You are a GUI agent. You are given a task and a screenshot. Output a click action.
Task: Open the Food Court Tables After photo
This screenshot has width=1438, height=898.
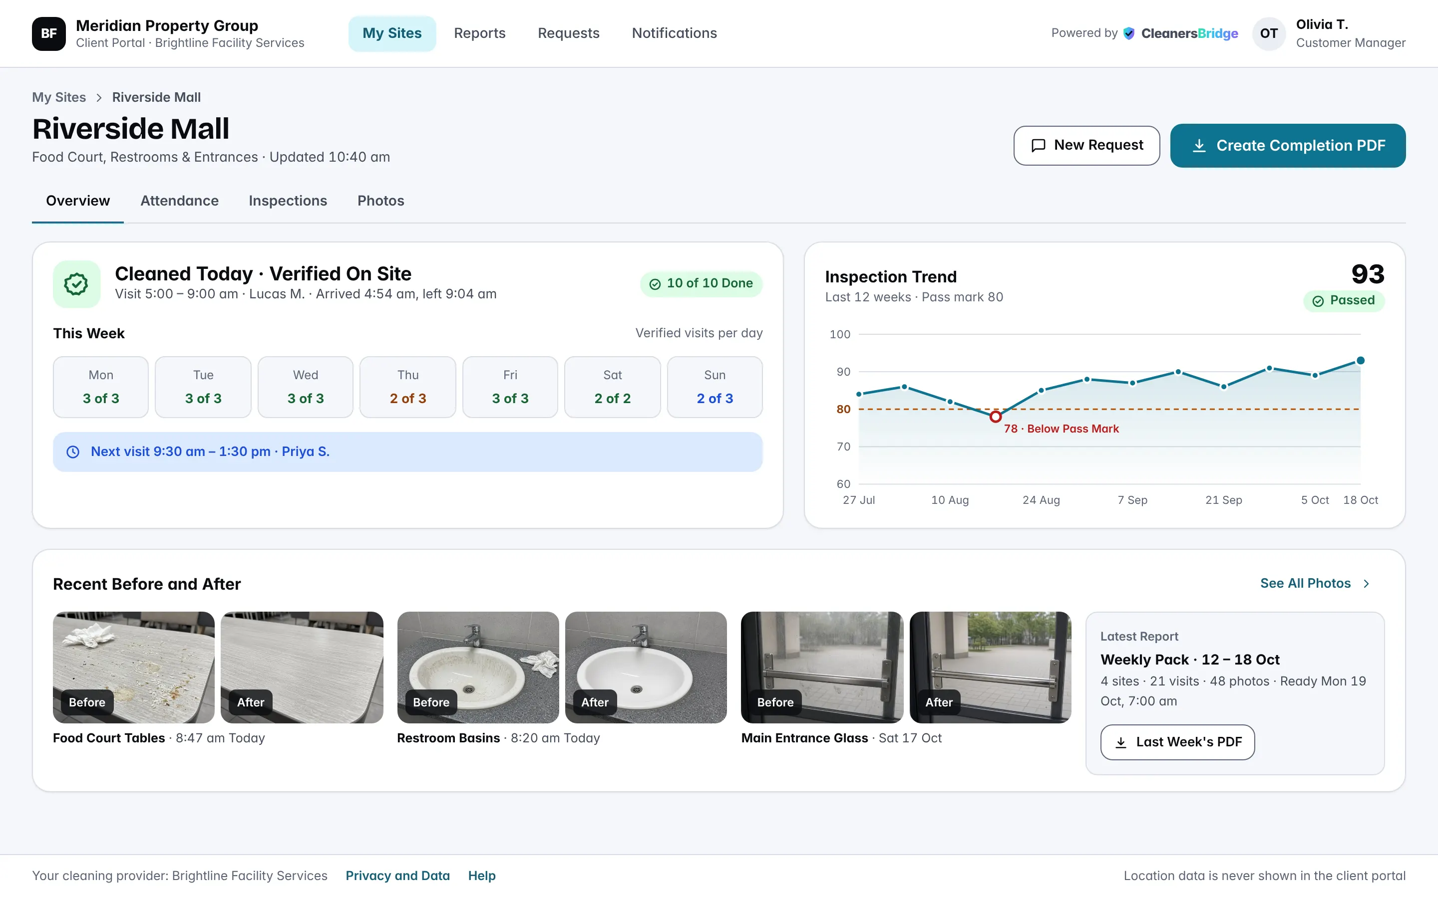302,668
